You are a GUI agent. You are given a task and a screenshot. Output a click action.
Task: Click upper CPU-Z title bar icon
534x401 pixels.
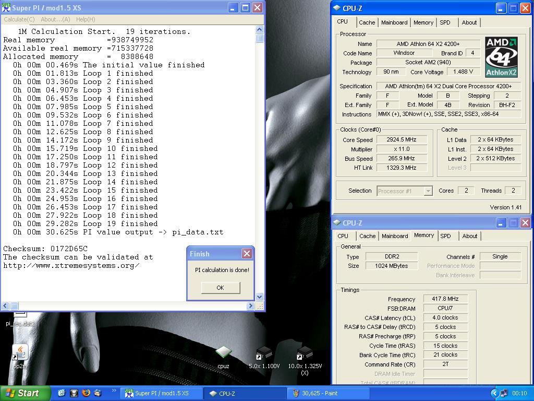[337, 8]
